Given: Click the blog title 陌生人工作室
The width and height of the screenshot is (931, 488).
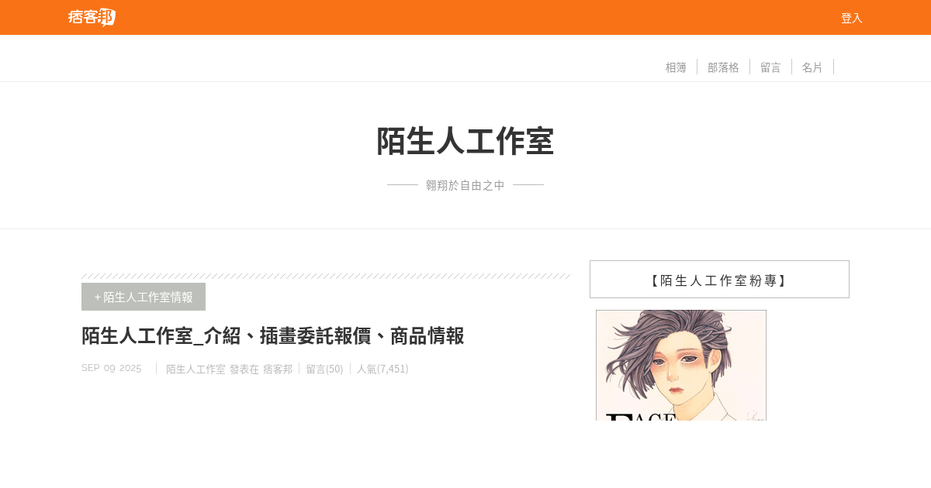Looking at the screenshot, I should [465, 142].
